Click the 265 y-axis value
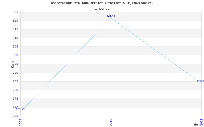The height and width of the screenshot is (127, 204). [x=15, y=116]
